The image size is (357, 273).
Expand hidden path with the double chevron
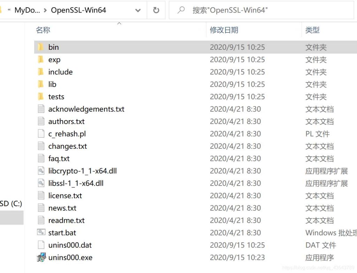tap(9, 10)
